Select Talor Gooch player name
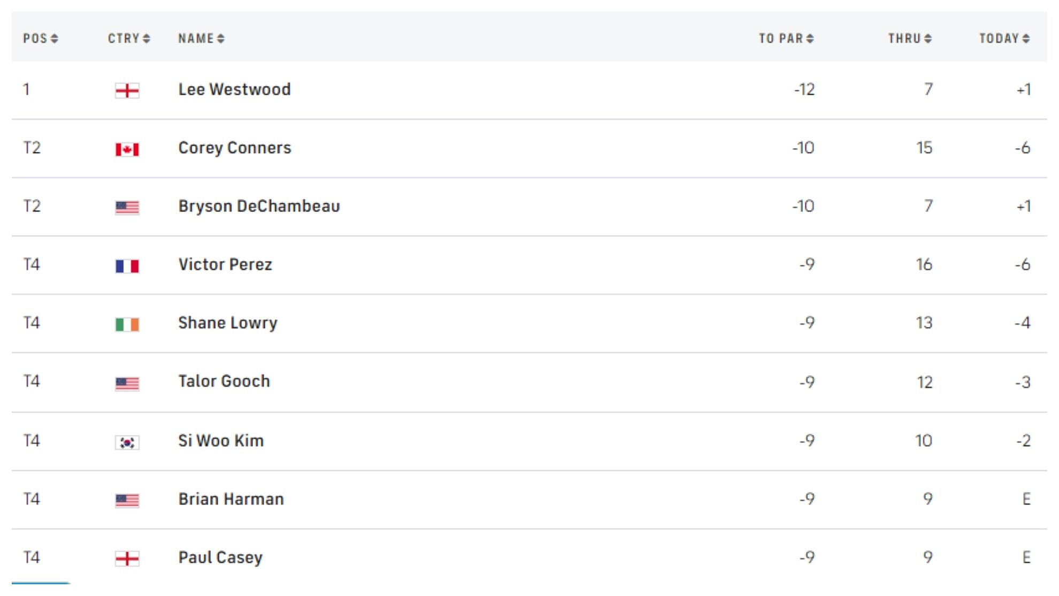1059x596 pixels. coord(224,381)
